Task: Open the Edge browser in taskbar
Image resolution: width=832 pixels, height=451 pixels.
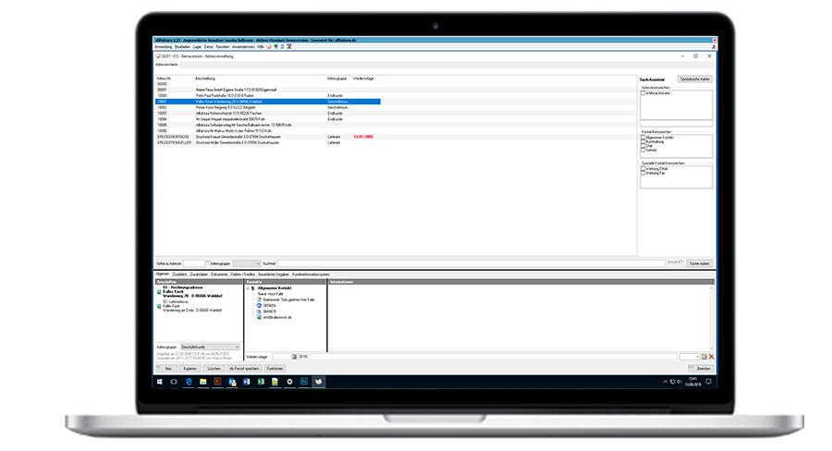Action: [x=204, y=381]
